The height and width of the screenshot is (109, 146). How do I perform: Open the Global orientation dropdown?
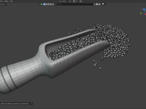pyautogui.click(x=65, y=1)
